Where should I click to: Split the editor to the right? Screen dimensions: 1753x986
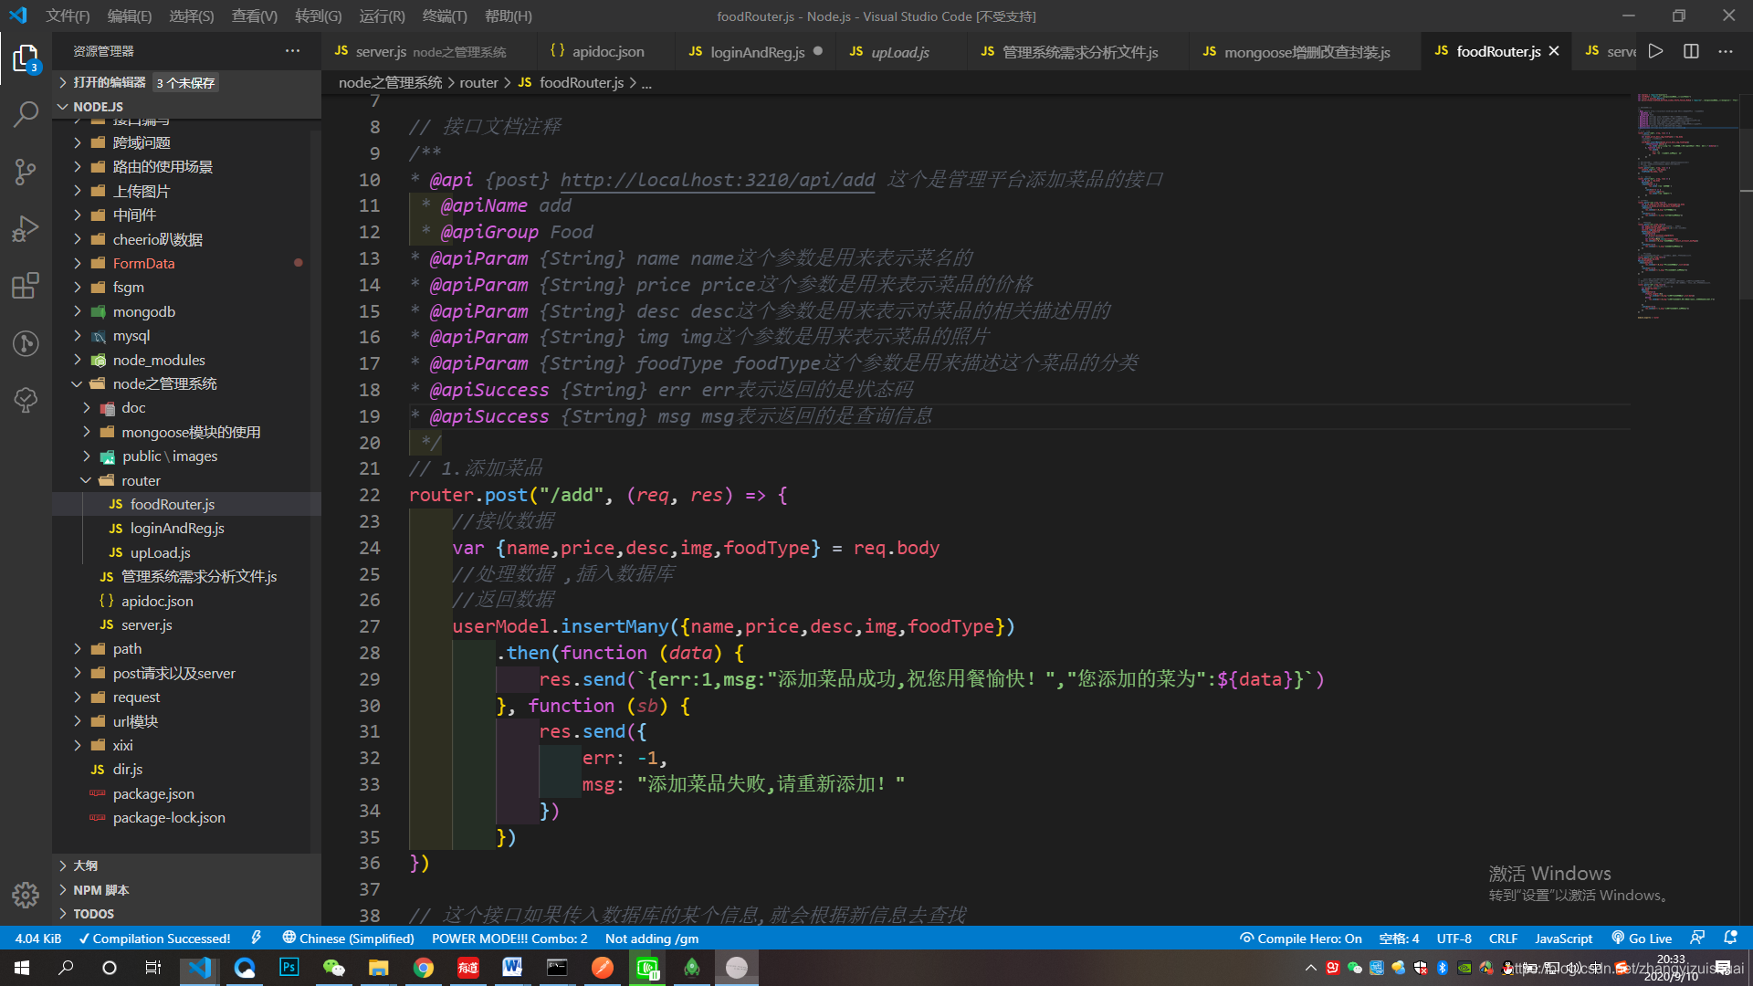(1691, 51)
